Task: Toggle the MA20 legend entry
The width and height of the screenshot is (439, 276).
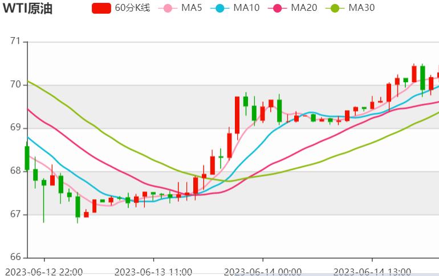Action: [x=292, y=8]
